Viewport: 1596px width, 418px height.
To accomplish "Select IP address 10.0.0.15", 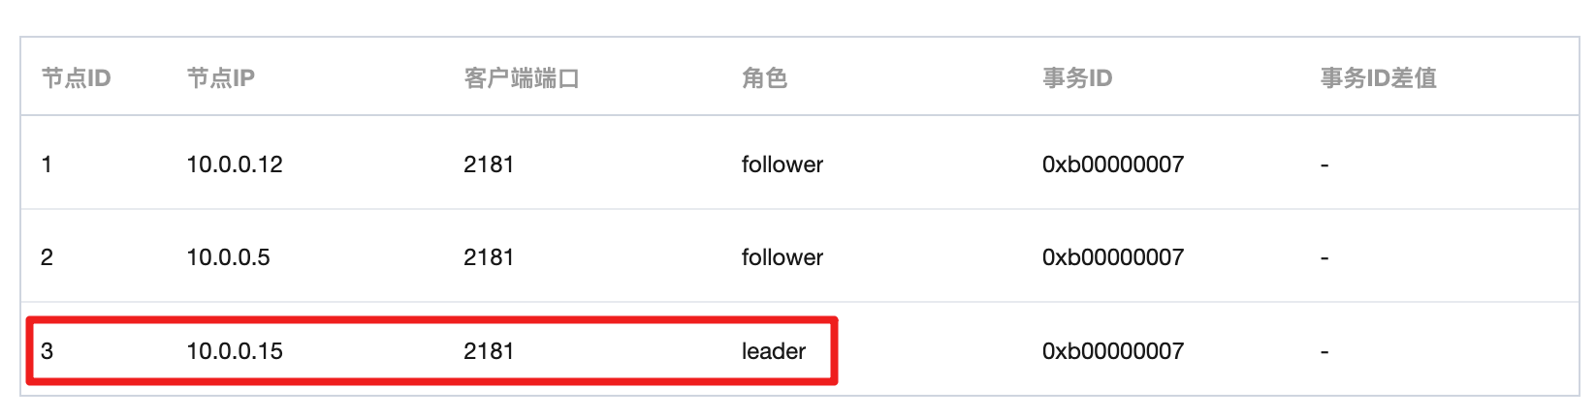I will pyautogui.click(x=235, y=351).
